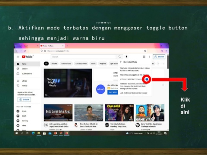Click the search magnifier button
This screenshot has width=207, height=155.
tap(119, 57)
